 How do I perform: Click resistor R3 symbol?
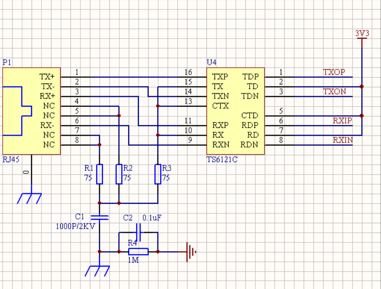[x=158, y=174]
